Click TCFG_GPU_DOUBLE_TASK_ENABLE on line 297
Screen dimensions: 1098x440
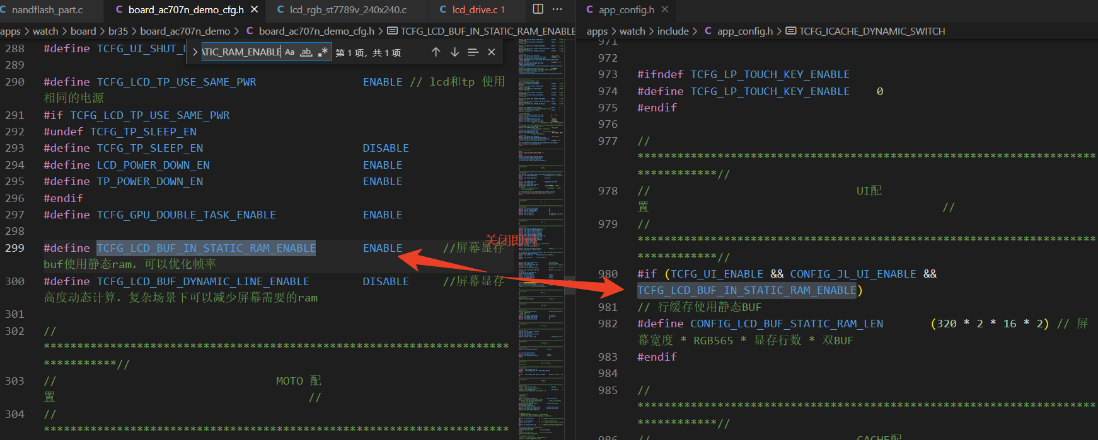[x=186, y=215]
